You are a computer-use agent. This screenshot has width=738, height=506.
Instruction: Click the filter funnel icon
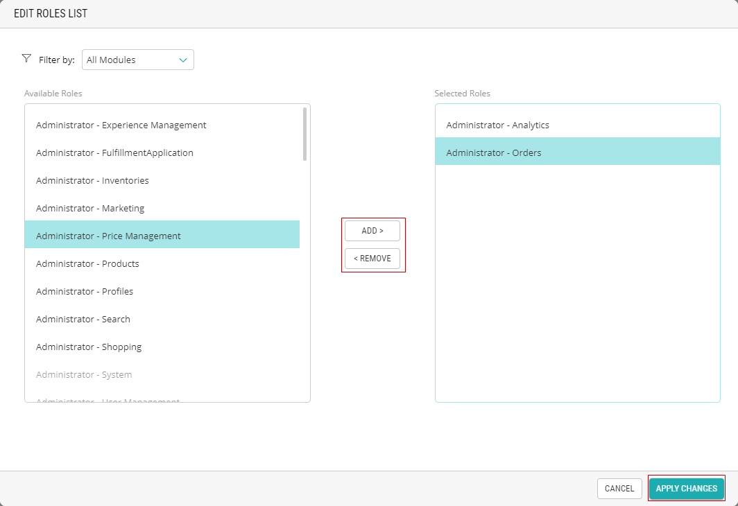coord(27,59)
